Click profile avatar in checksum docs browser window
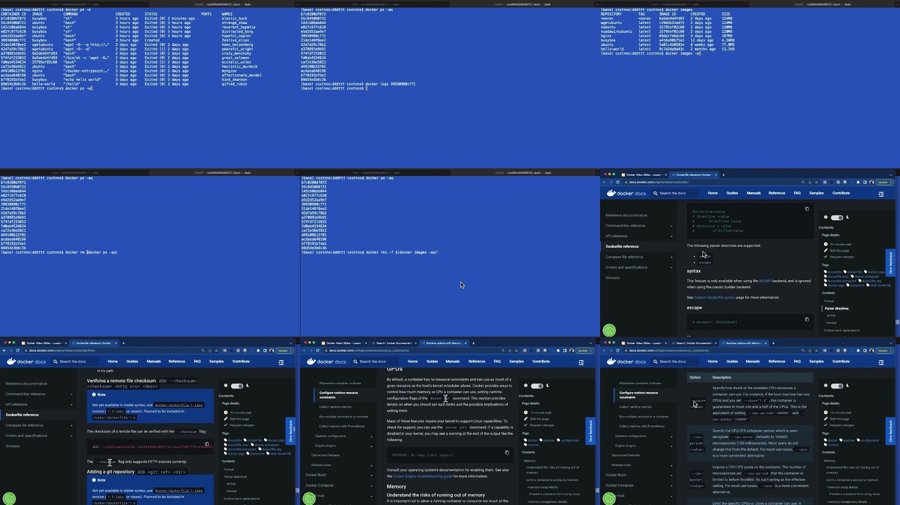Screen dimensions: 900x505 271,351
